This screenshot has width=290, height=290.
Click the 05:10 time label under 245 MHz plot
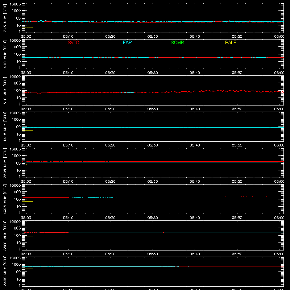point(68,37)
